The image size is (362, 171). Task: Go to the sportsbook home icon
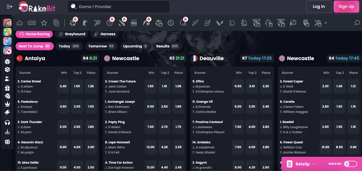click(x=20, y=23)
